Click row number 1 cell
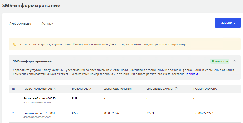Image resolution: width=243 pixels, height=123 pixels. pyautogui.click(x=13, y=98)
